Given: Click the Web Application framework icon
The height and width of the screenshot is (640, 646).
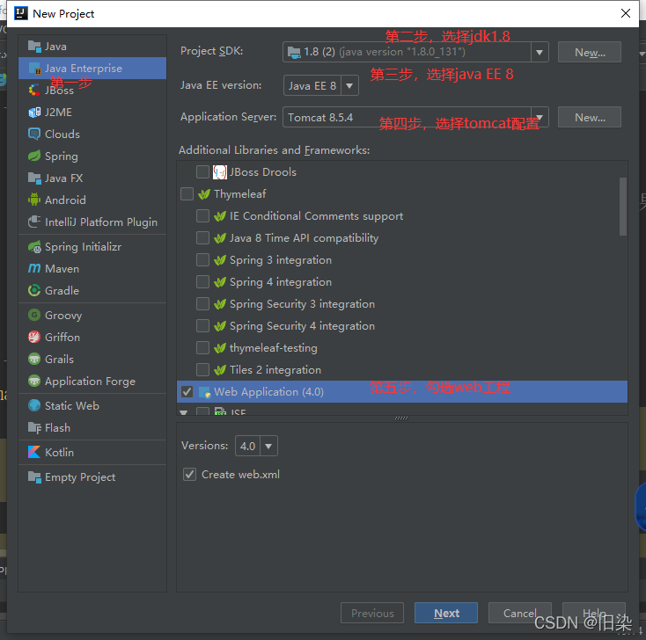Looking at the screenshot, I should point(205,392).
